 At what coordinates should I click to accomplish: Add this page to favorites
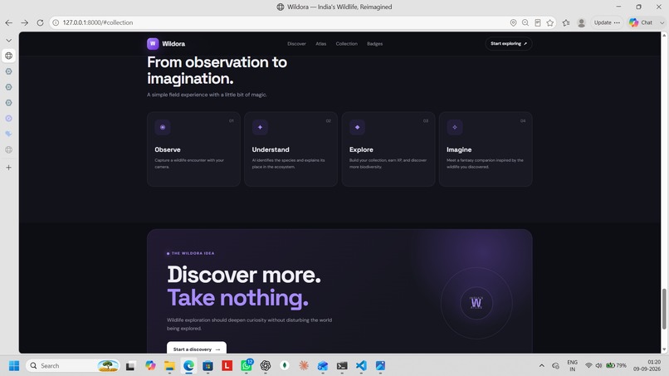click(x=550, y=22)
